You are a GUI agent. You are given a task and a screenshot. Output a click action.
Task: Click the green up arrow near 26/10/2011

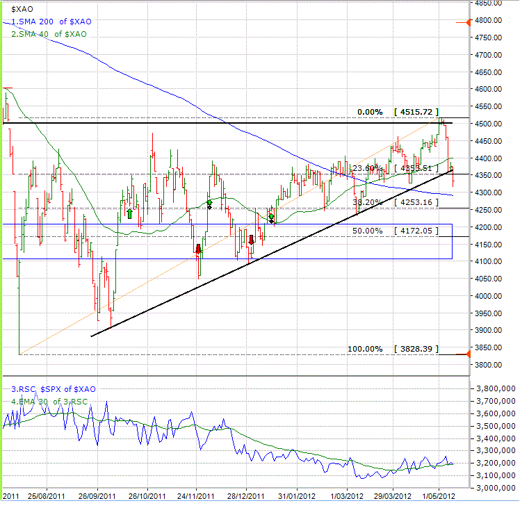coord(129,213)
